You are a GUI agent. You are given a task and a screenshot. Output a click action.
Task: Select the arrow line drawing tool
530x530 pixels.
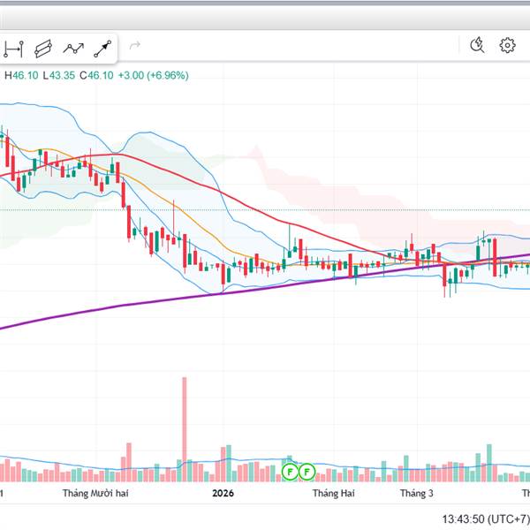pos(102,49)
